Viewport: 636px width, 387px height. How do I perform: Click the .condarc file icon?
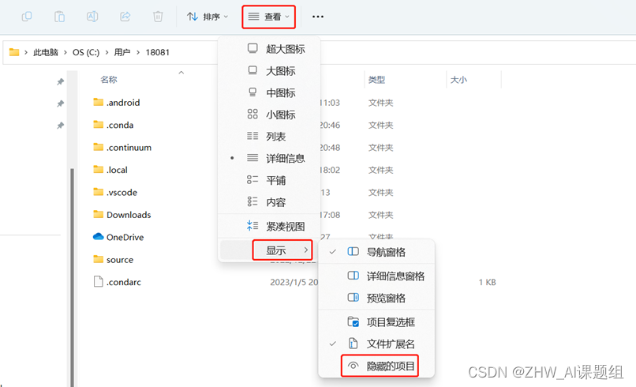point(98,281)
